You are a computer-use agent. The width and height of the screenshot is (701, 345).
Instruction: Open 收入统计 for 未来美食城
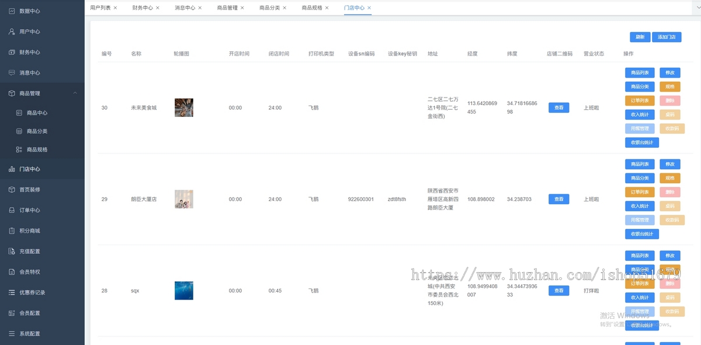640,114
